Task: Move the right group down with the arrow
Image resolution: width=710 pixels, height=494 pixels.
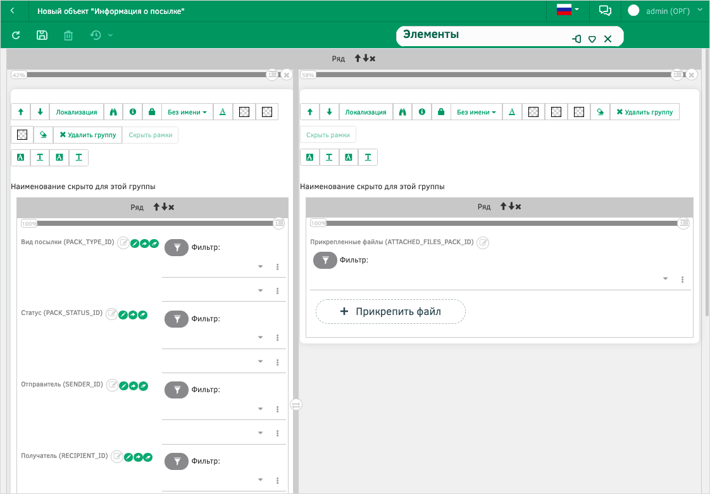Action: click(x=329, y=112)
